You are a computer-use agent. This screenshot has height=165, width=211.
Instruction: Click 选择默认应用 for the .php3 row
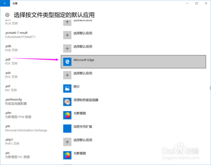83,140
